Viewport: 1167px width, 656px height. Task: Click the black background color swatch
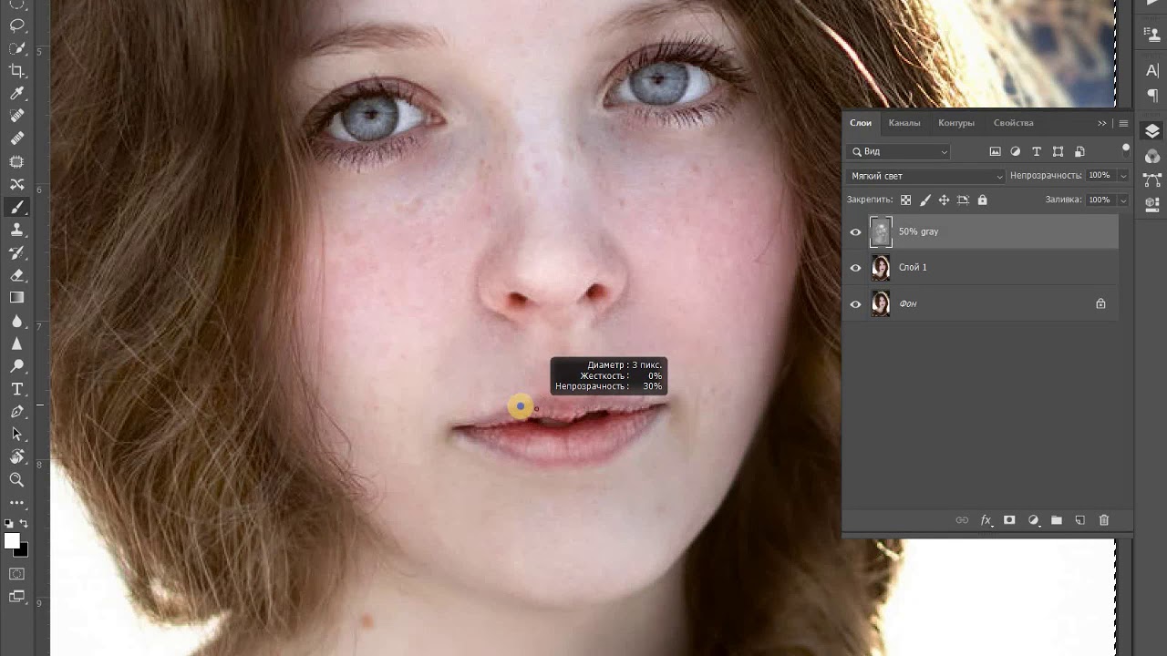coord(24,551)
